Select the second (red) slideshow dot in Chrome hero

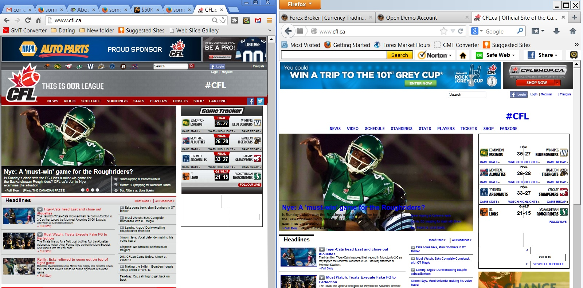click(87, 190)
